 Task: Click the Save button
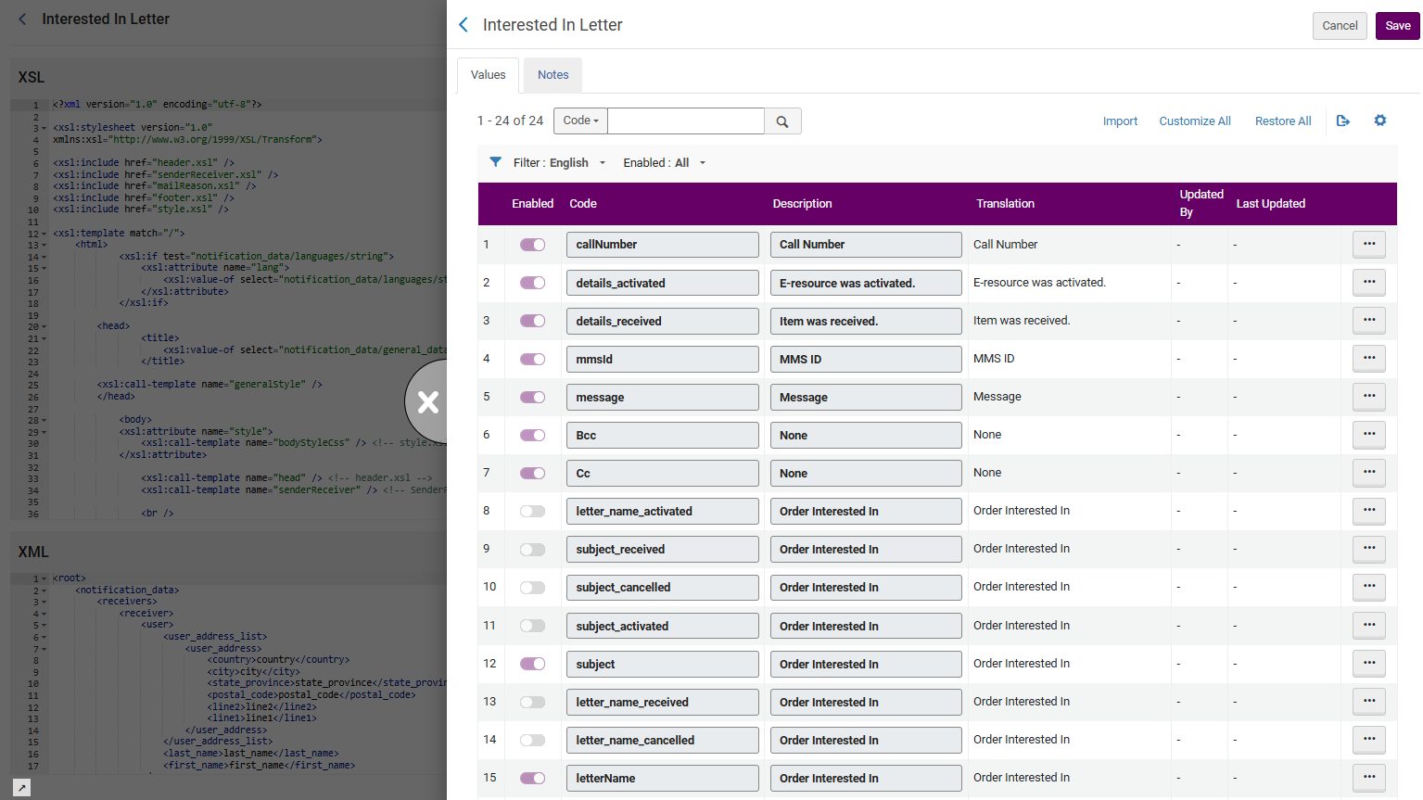pyautogui.click(x=1397, y=26)
